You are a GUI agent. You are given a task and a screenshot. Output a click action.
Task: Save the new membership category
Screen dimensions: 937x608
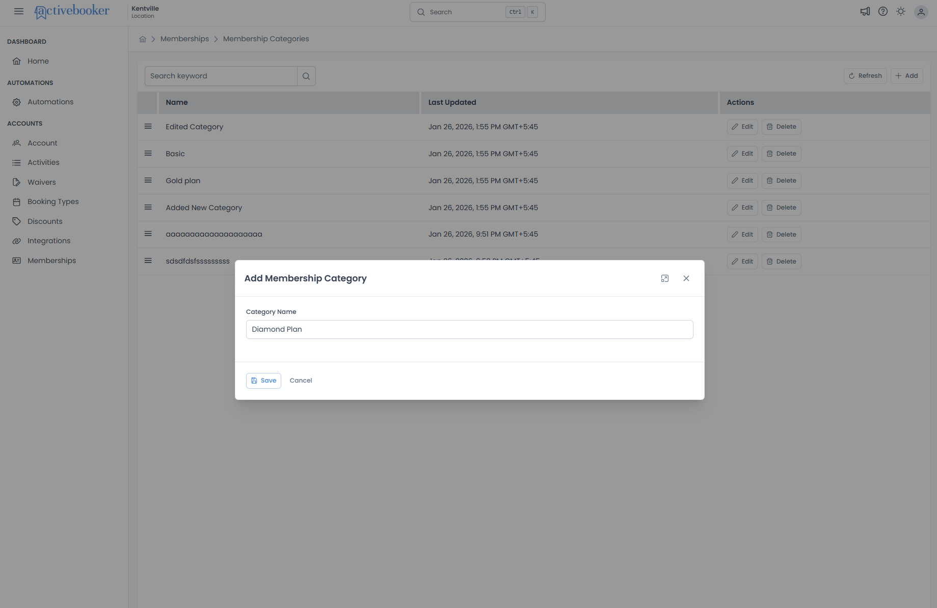tap(263, 381)
